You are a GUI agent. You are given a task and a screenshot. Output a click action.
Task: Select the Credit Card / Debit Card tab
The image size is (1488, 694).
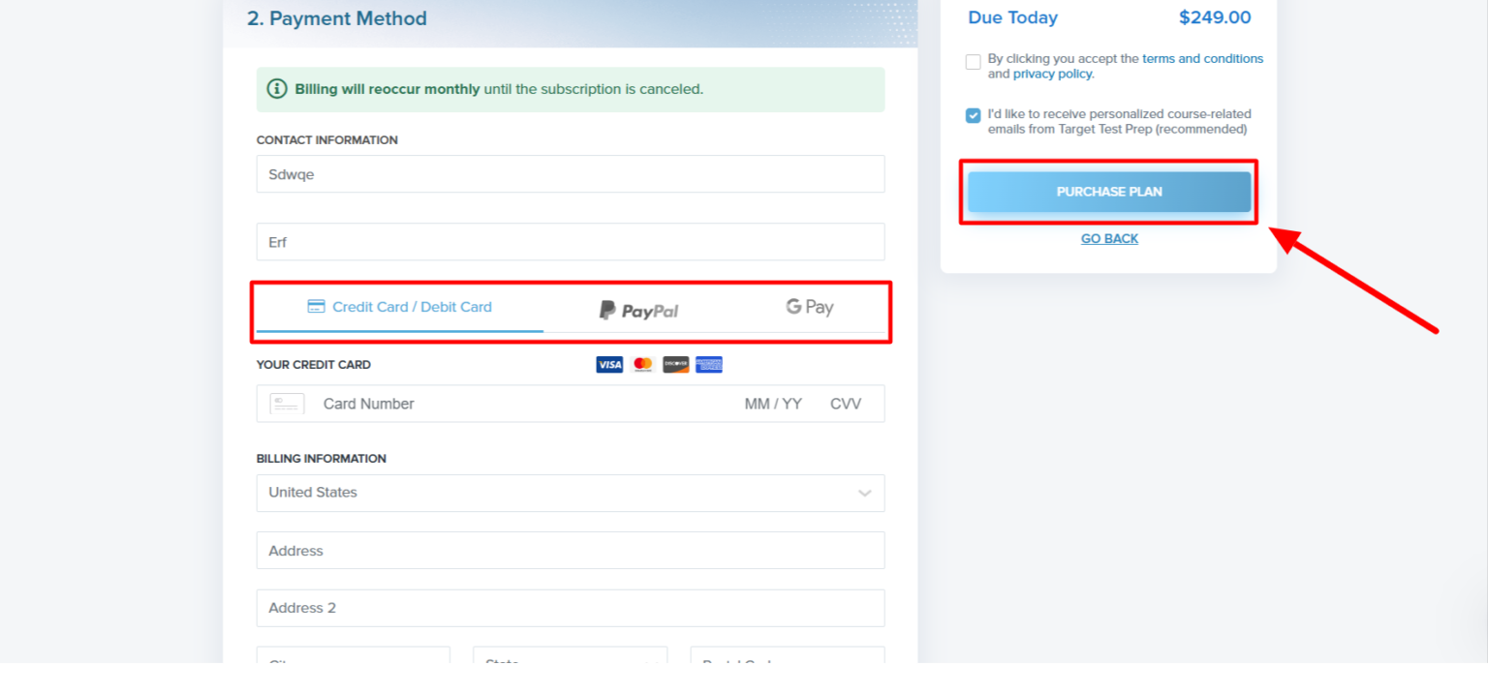[x=399, y=307]
